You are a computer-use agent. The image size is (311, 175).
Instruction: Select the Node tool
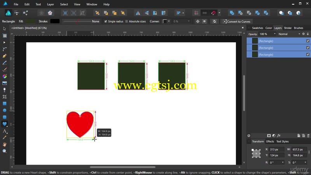[x=4, y=42]
